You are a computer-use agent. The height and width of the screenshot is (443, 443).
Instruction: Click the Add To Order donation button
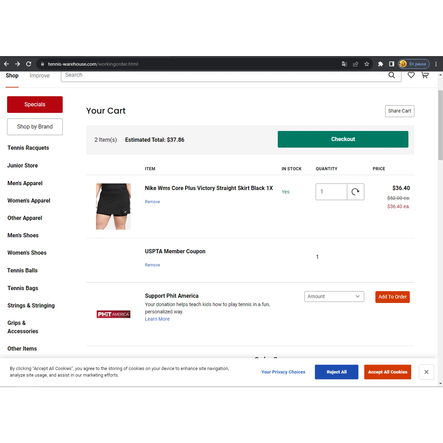pyautogui.click(x=392, y=297)
